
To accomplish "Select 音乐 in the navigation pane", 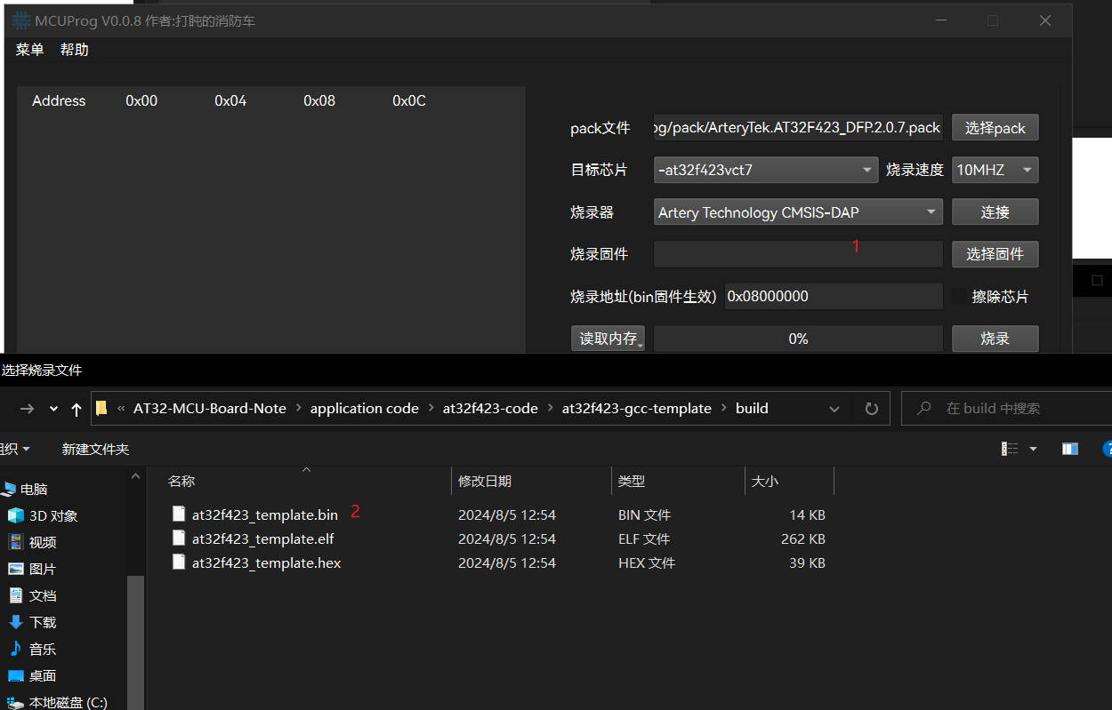I will point(43,649).
